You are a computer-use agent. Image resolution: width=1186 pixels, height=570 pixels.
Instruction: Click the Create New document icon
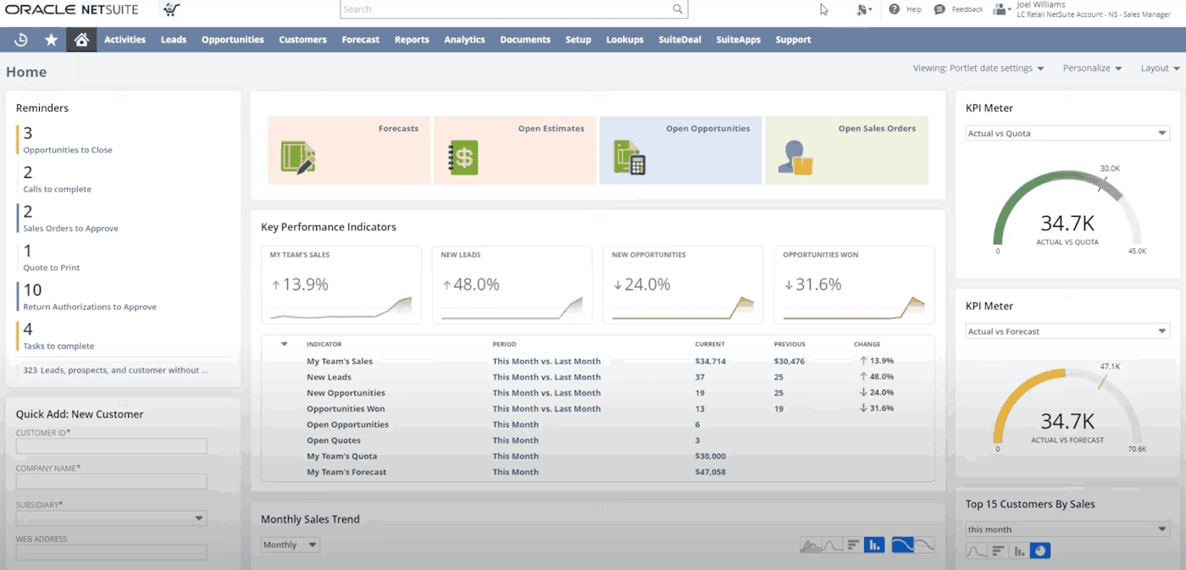(863, 9)
